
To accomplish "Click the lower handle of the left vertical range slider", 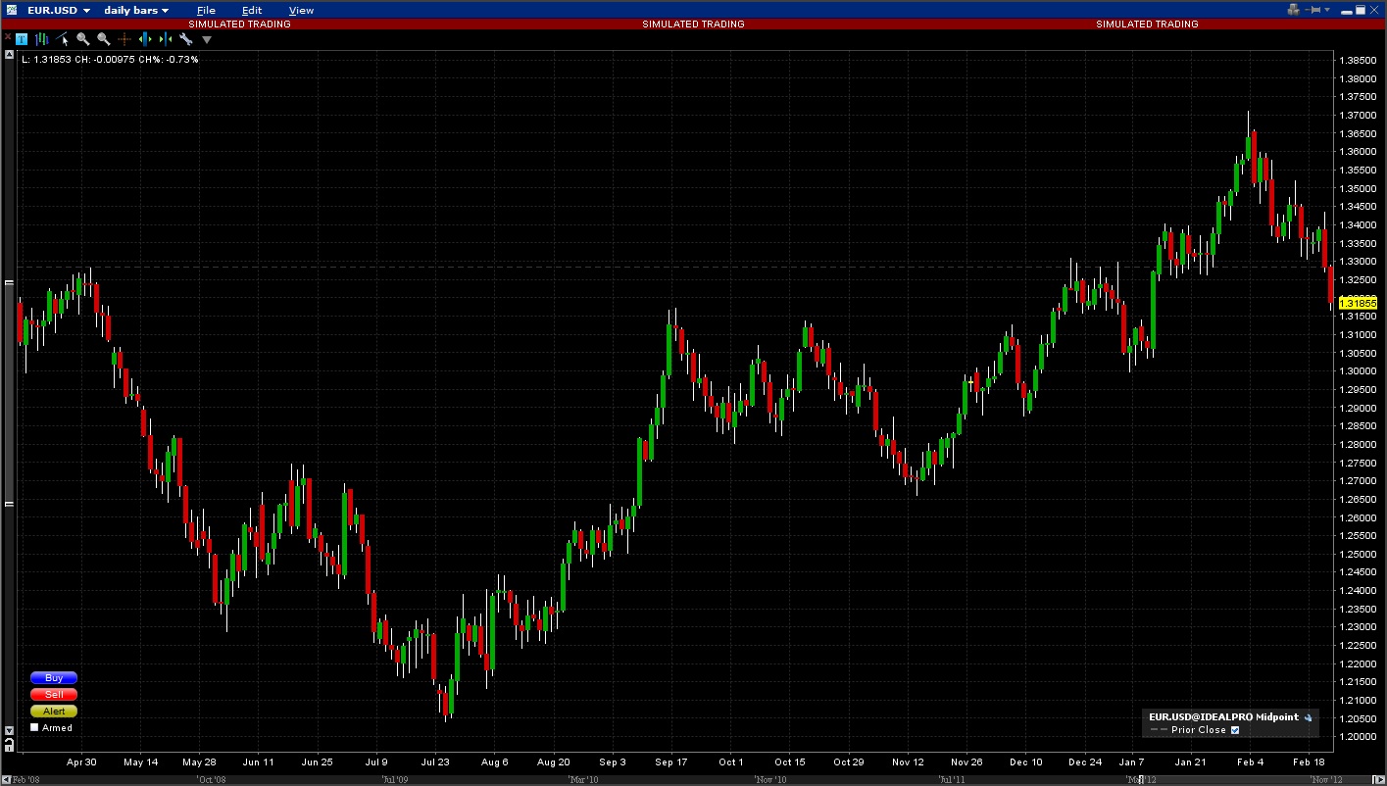I will coord(10,504).
